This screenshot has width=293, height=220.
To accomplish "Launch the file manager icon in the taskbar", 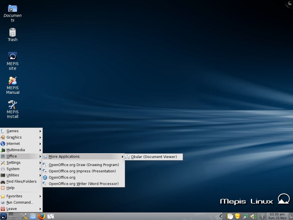I will 33,217.
